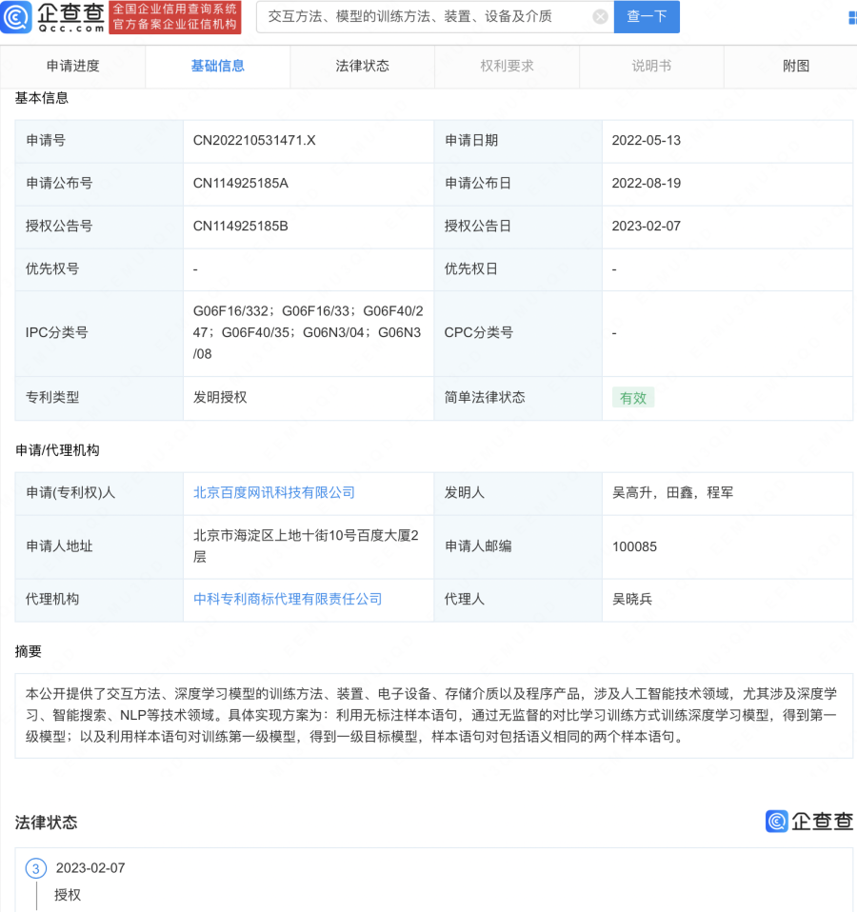Click the green 有效 status badge
The width and height of the screenshot is (857, 912).
click(x=633, y=398)
